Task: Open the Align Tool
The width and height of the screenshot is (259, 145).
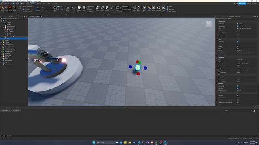Action: (68, 9)
